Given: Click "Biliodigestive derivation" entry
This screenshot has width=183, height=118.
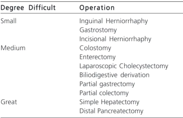Looking at the screenshot, I should tap(114, 75).
